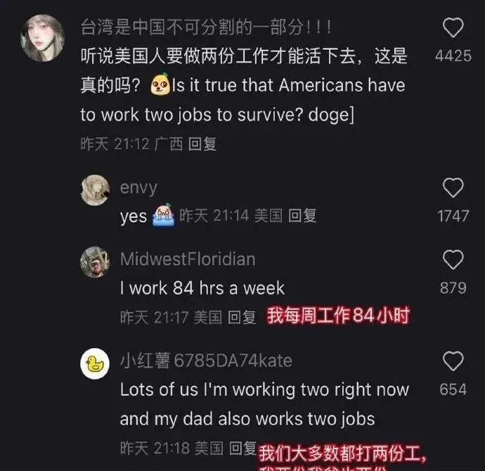The height and width of the screenshot is (471, 485).
Task: Open username 小红薯6785DA74kate
Action: 206,361
